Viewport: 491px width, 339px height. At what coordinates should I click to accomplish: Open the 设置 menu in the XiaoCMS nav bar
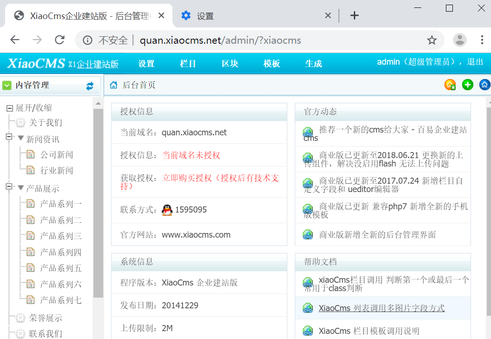click(x=146, y=64)
